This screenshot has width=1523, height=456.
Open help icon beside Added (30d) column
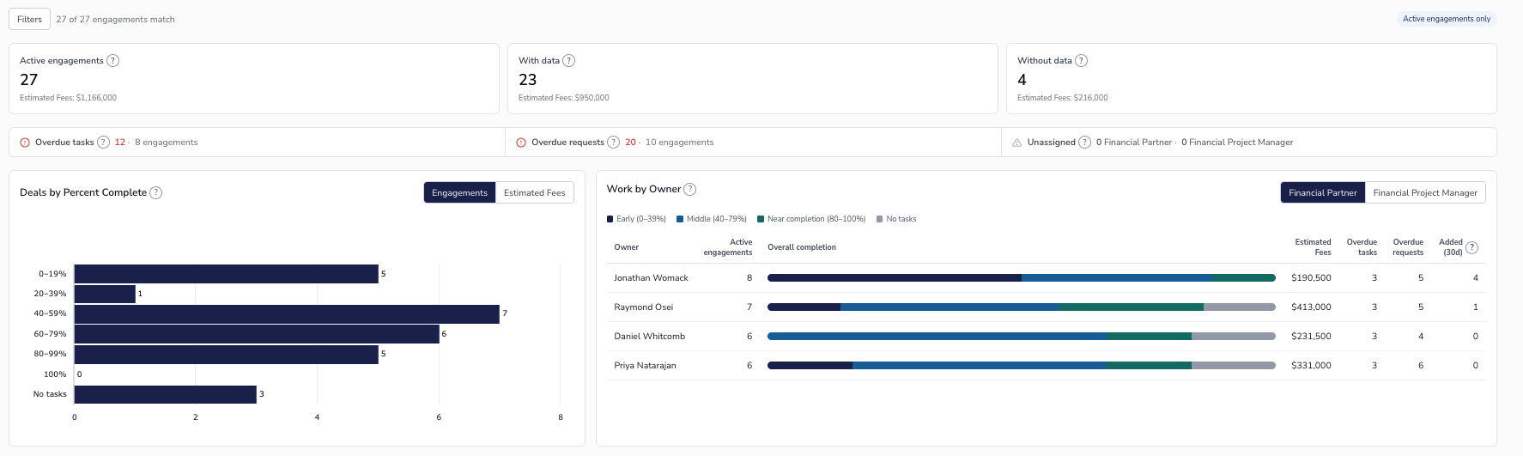pos(1472,247)
